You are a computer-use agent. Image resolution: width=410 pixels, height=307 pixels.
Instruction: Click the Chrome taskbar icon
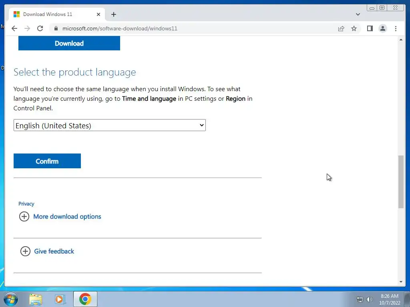(85, 299)
